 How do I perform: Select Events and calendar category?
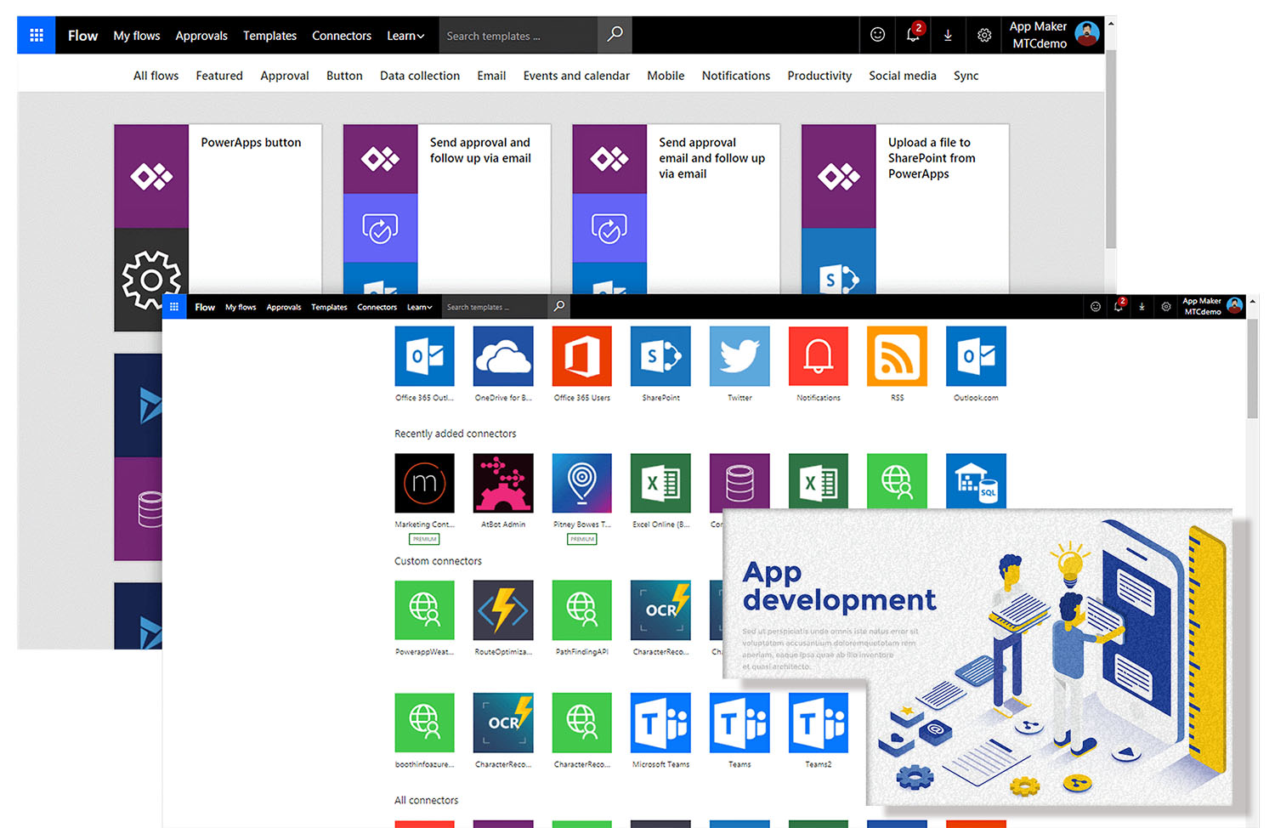tap(576, 76)
